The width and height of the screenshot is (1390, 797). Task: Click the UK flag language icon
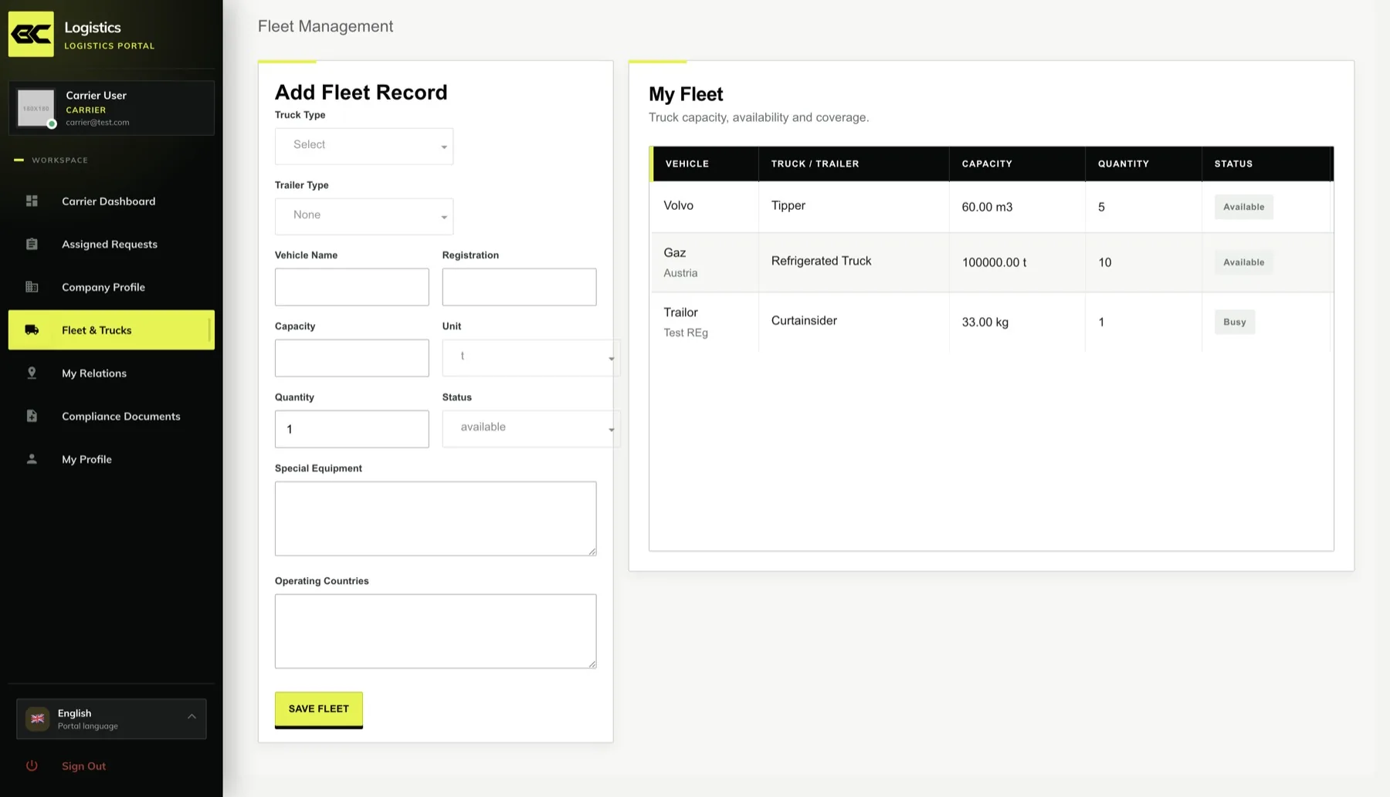coord(37,719)
